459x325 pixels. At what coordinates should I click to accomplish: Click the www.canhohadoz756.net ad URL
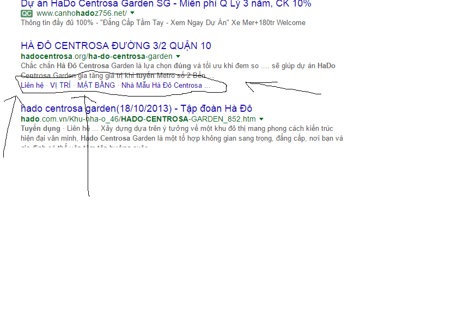point(82,13)
